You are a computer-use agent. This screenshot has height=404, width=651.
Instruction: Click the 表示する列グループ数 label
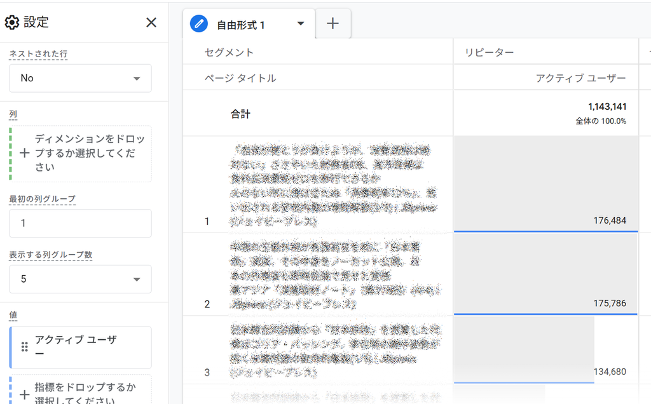click(x=51, y=255)
